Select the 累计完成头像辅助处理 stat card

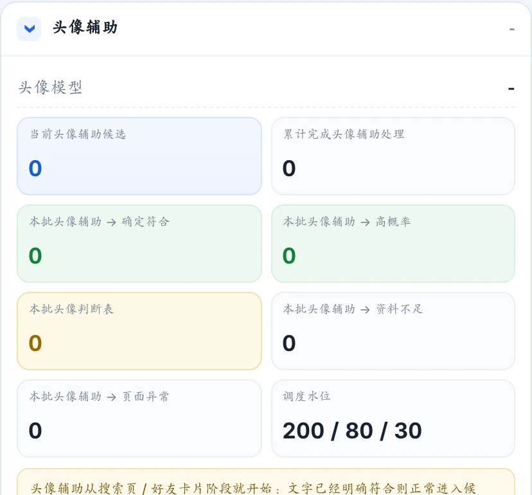click(x=393, y=156)
